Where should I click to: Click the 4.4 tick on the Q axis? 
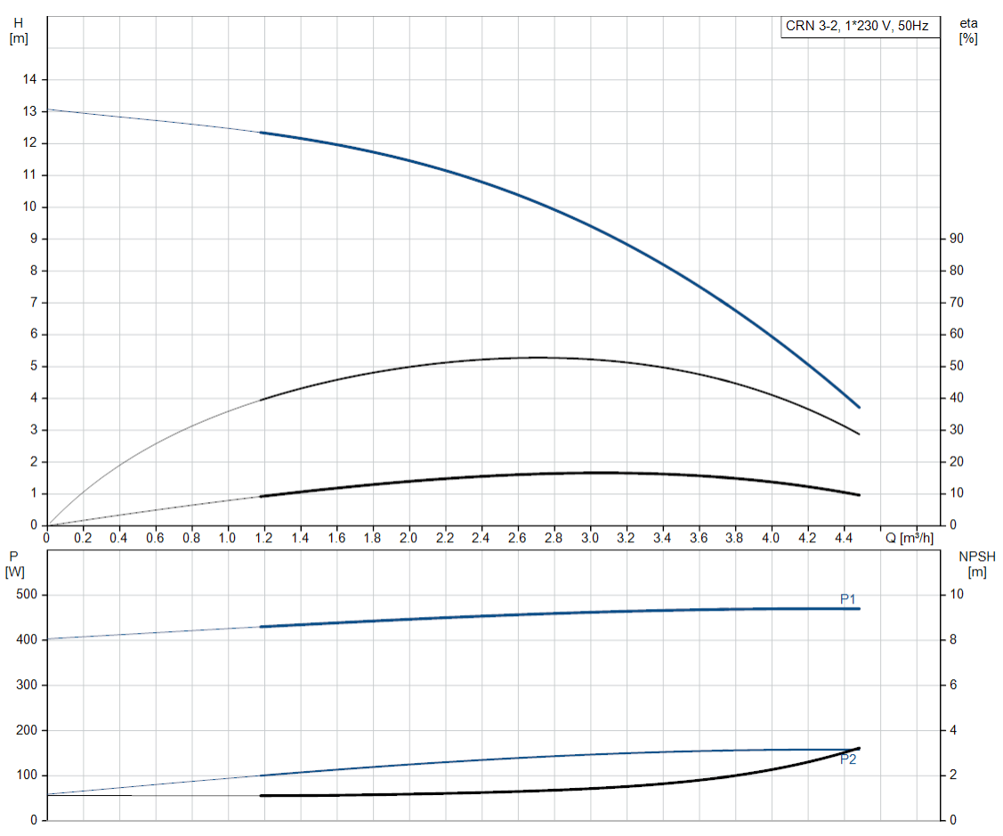843,538
